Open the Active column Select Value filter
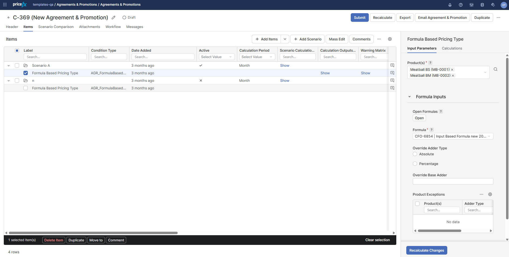The width and height of the screenshot is (509, 257). tap(216, 57)
